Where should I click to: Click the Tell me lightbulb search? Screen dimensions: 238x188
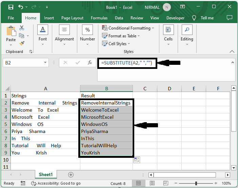[194, 18]
